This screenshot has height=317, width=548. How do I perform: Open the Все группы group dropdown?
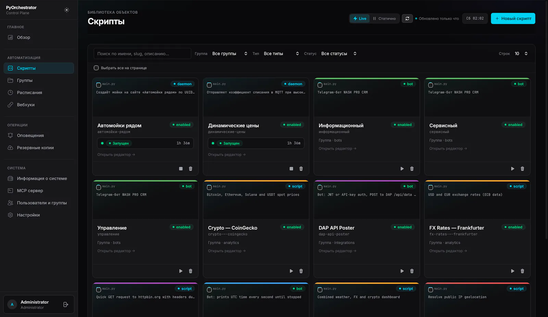pos(229,53)
